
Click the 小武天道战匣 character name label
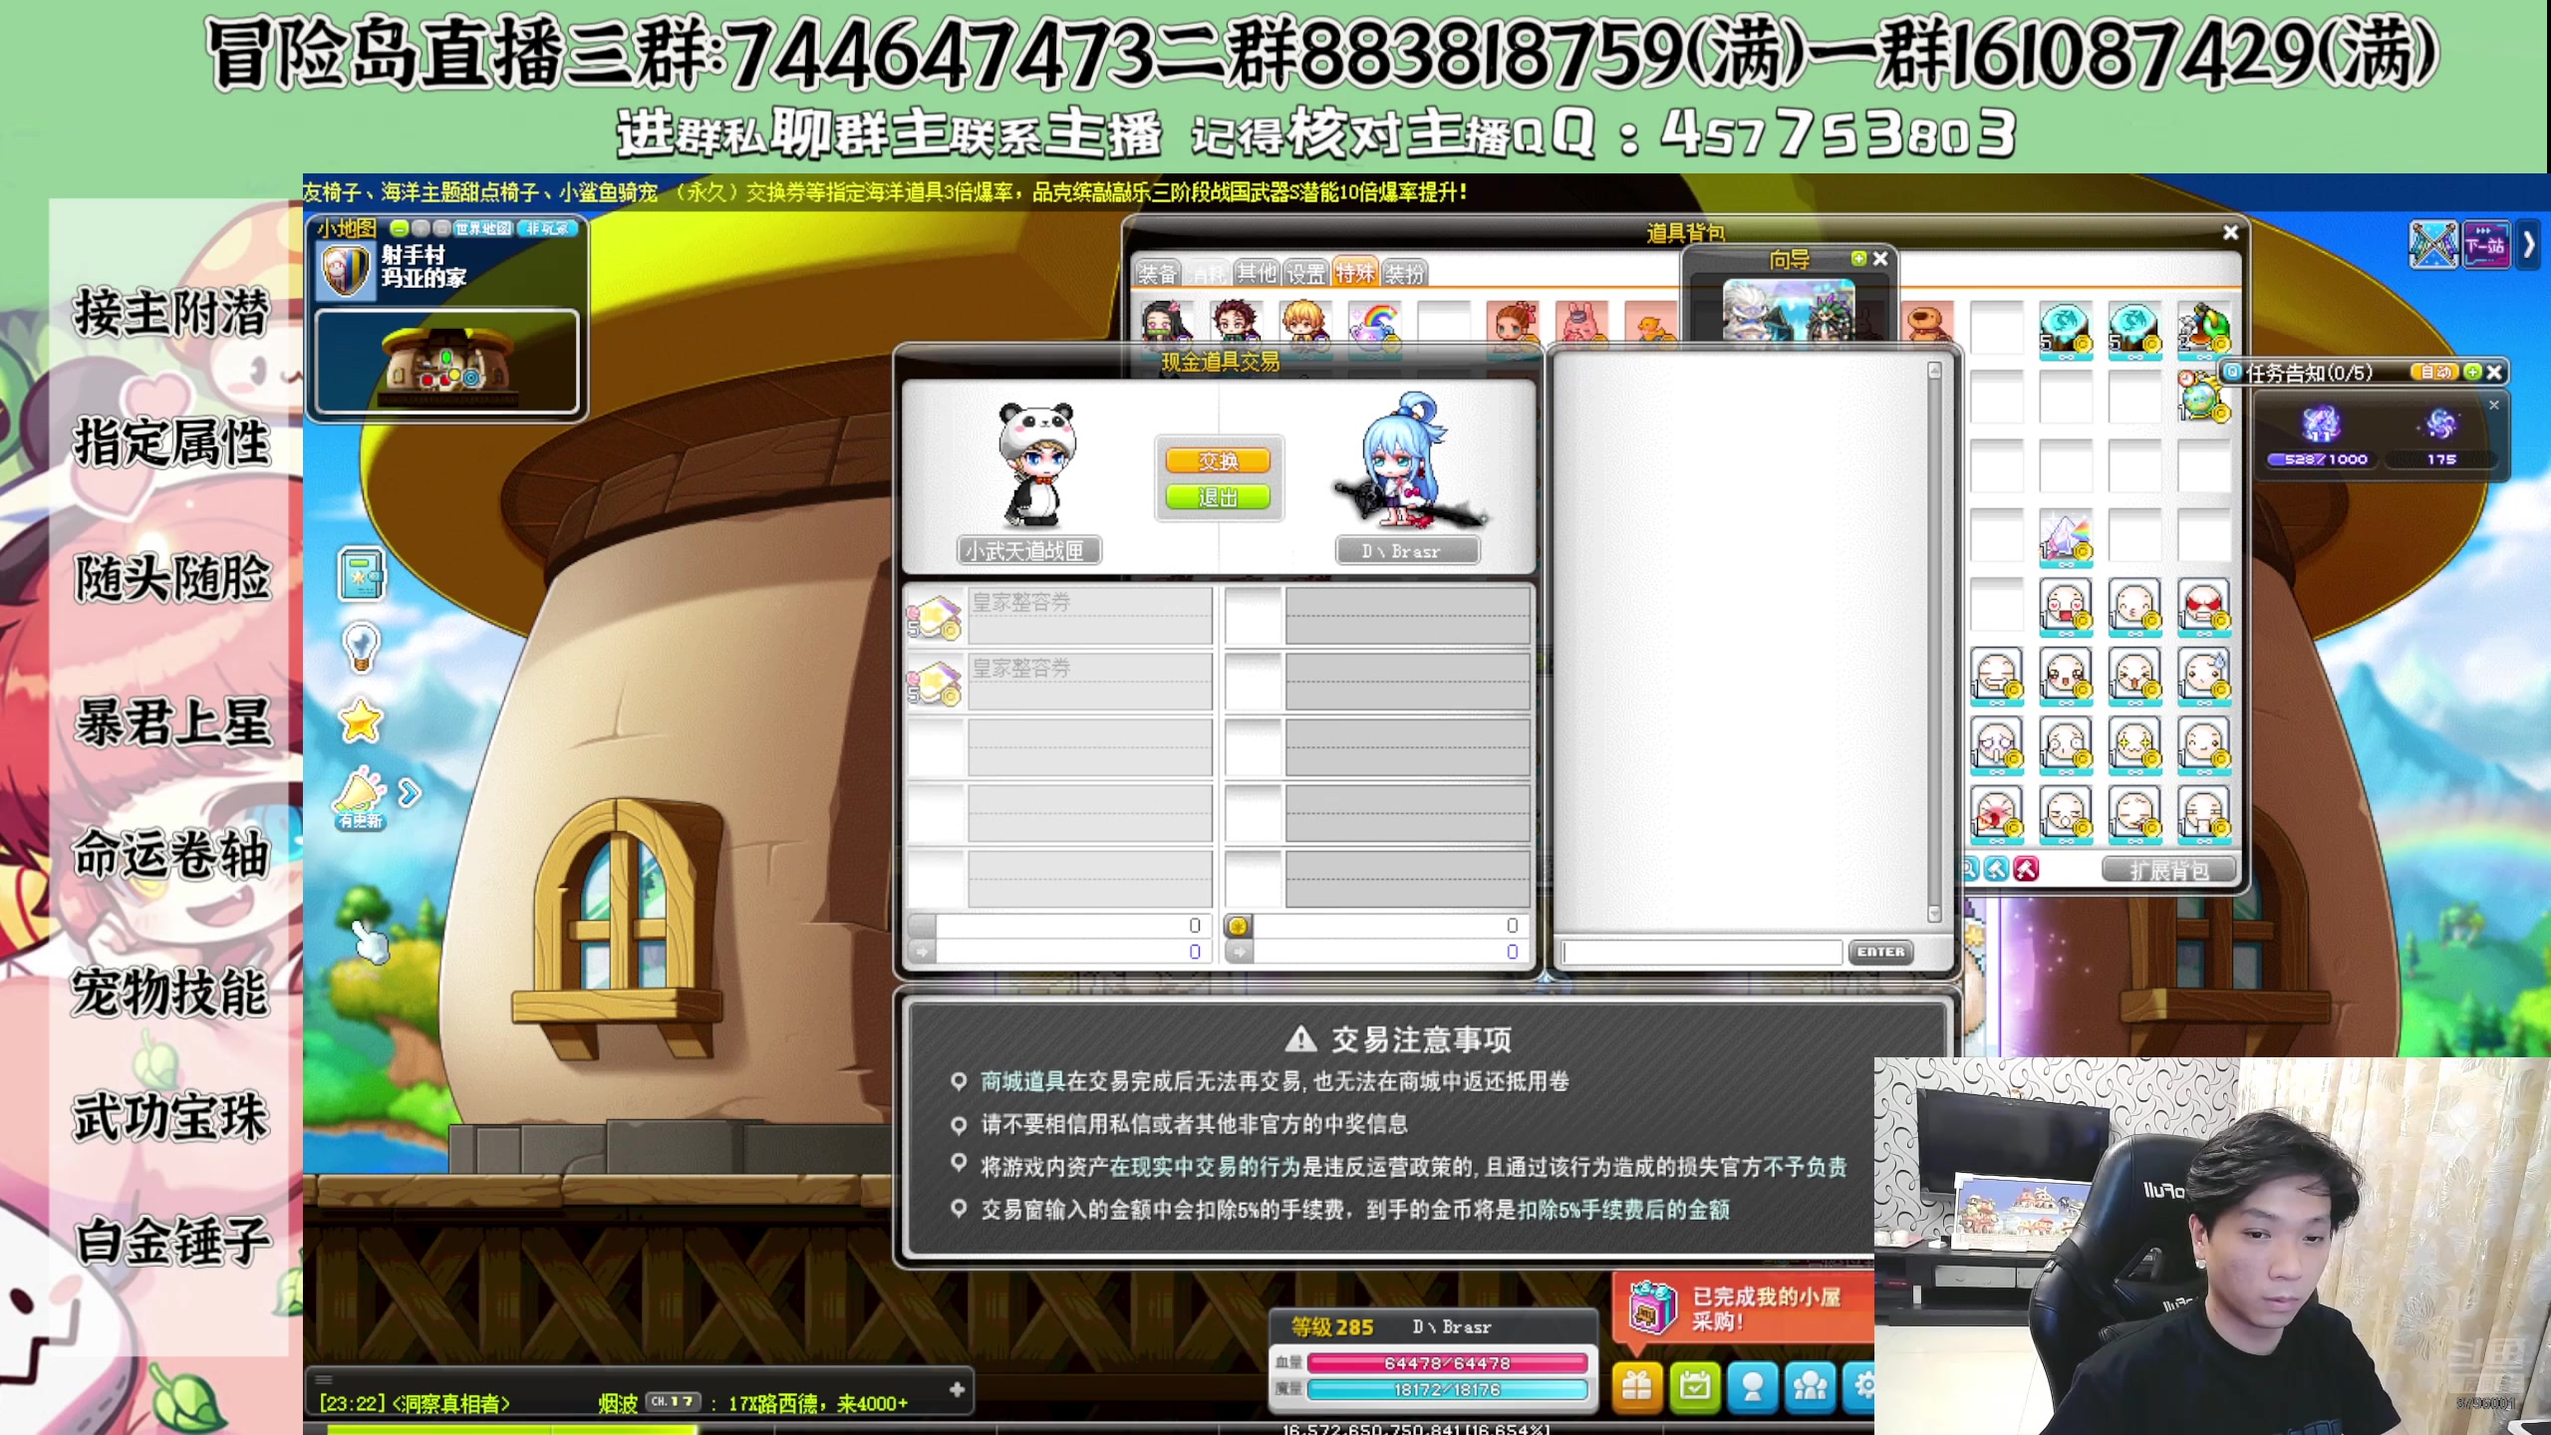pos(1029,551)
